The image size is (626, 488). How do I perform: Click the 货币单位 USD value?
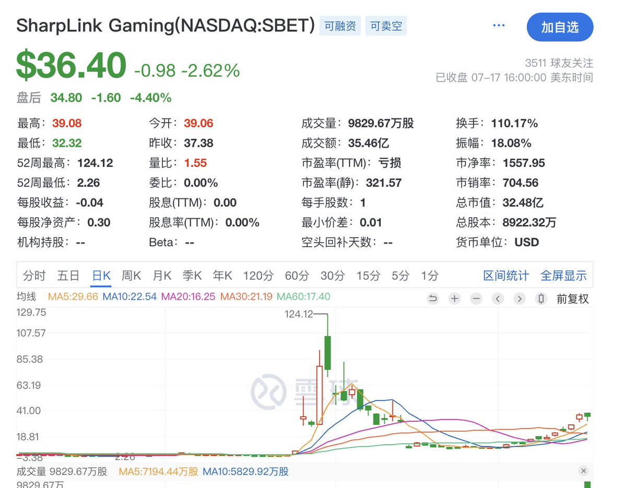[x=527, y=242]
